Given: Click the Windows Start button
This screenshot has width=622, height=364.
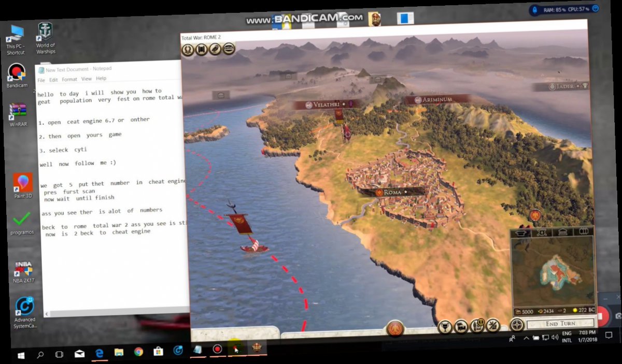Looking at the screenshot, I should point(21,355).
